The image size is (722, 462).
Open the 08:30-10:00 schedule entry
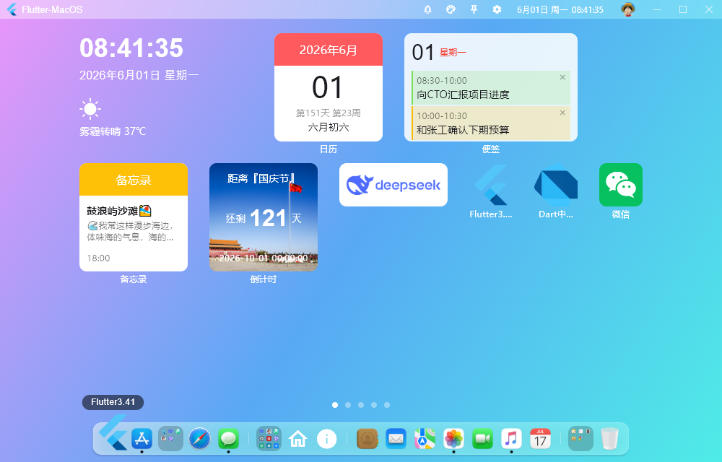point(491,87)
